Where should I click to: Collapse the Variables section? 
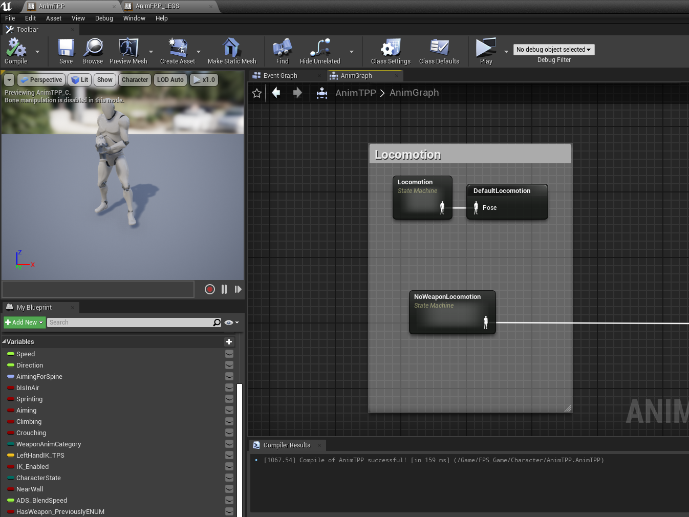coord(4,341)
